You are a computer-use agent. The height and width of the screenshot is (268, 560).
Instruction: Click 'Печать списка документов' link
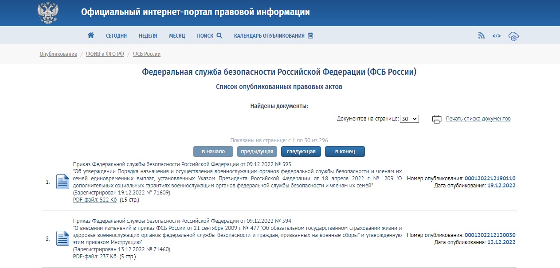(x=478, y=119)
